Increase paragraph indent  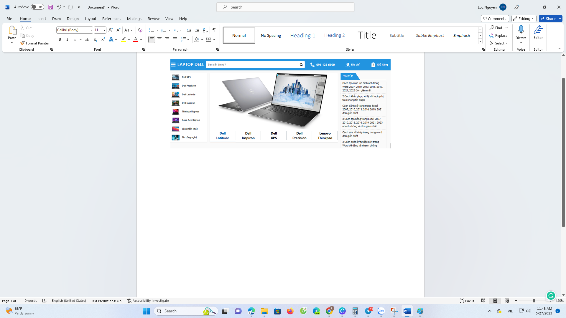(197, 30)
